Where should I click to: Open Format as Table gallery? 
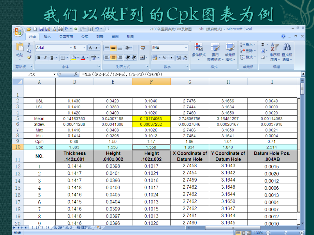(x=215, y=52)
